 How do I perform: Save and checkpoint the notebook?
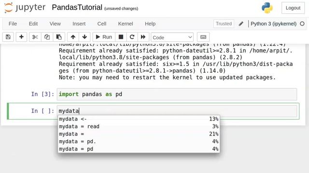8,37
